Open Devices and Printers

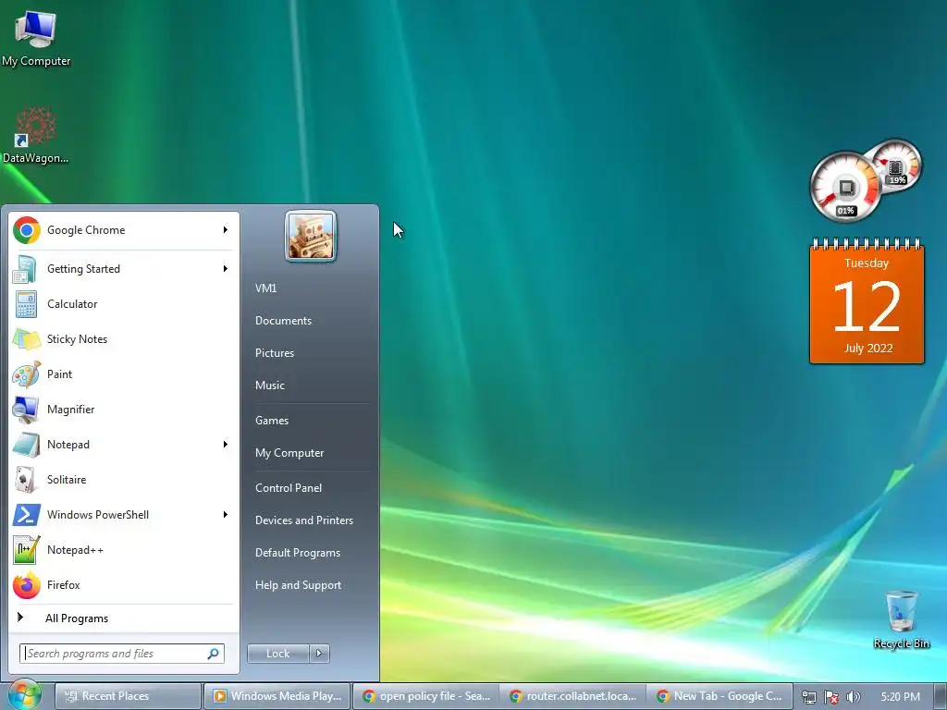click(303, 520)
